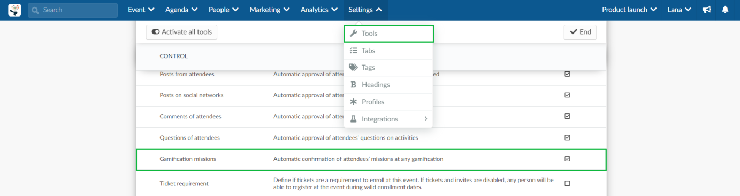Open the Marketing menu
Image resolution: width=740 pixels, height=196 pixels.
click(x=270, y=10)
